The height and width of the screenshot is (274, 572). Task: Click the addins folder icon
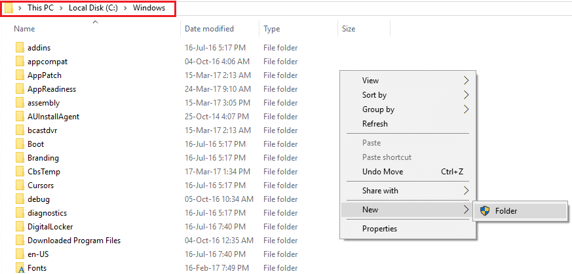click(20, 48)
